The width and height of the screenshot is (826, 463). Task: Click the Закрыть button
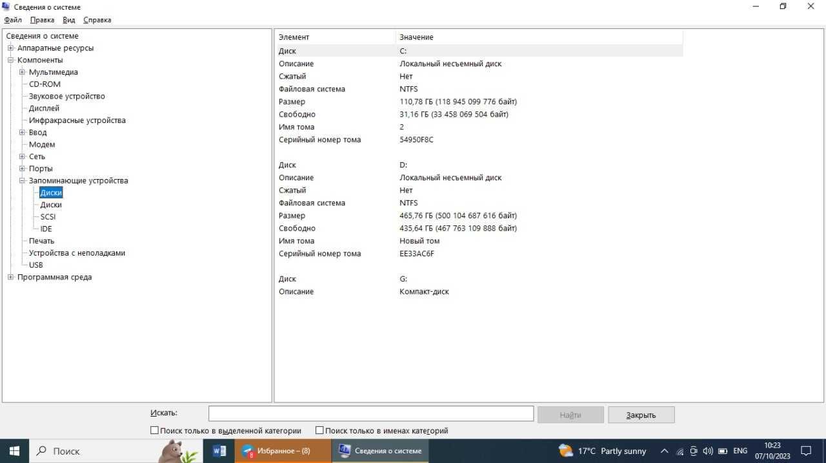(641, 415)
